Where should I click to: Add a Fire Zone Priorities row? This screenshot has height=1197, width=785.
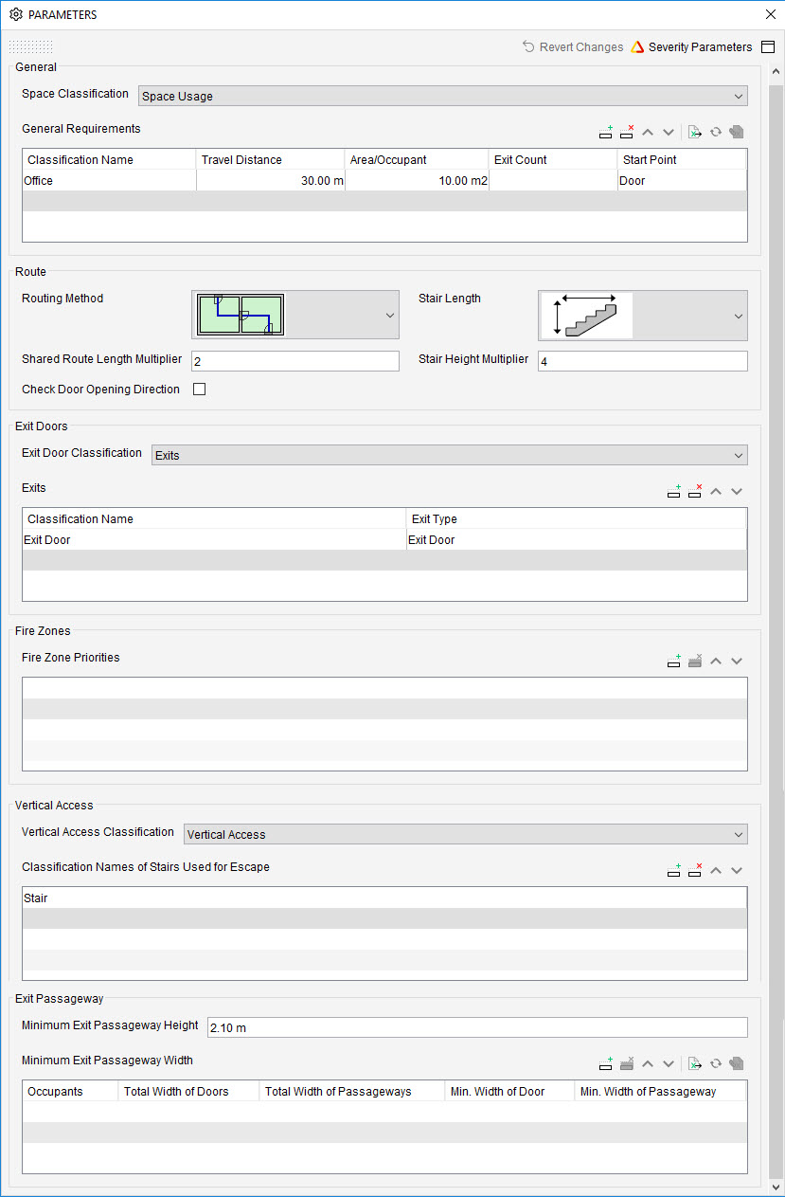pyautogui.click(x=674, y=661)
